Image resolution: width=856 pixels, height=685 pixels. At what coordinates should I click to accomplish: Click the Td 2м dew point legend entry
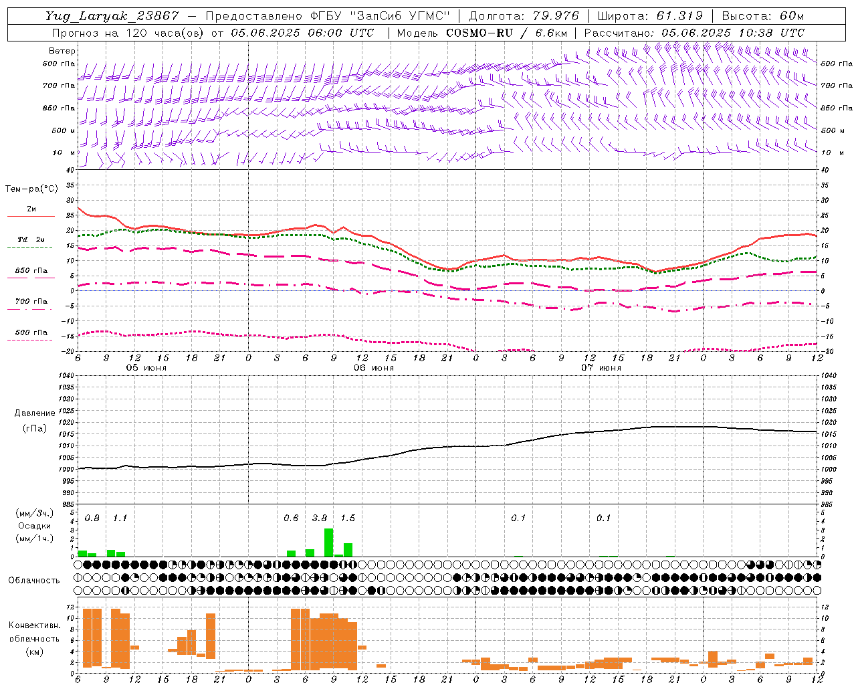(31, 239)
